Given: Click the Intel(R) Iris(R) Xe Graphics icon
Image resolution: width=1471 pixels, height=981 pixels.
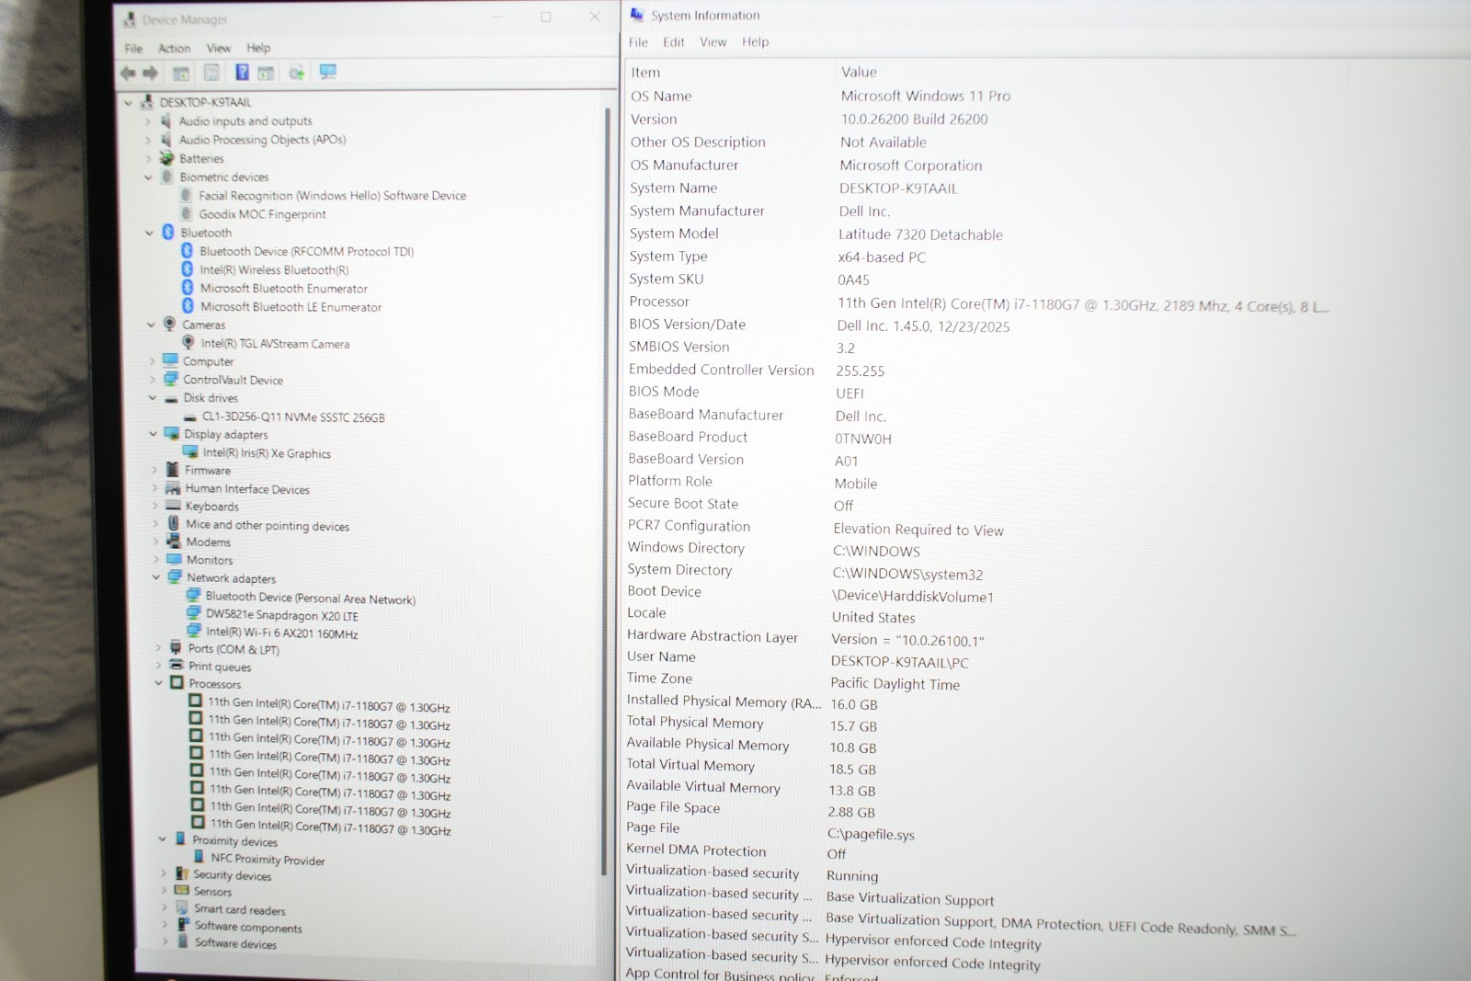Looking at the screenshot, I should point(190,452).
